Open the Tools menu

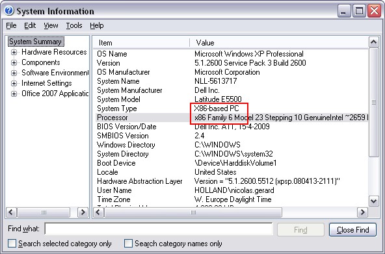74,25
